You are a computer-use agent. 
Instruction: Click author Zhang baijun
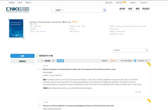coord(48,72)
